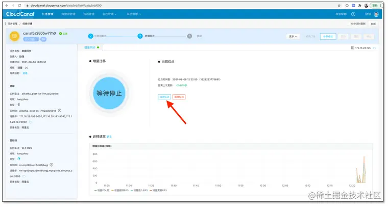Open the user name menu next to the avatar

pos(368,14)
